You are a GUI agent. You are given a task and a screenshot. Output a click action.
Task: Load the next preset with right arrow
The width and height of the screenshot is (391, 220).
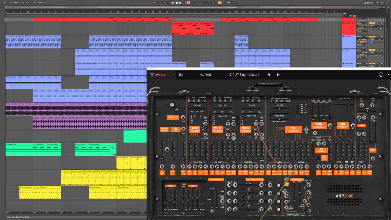278,75
